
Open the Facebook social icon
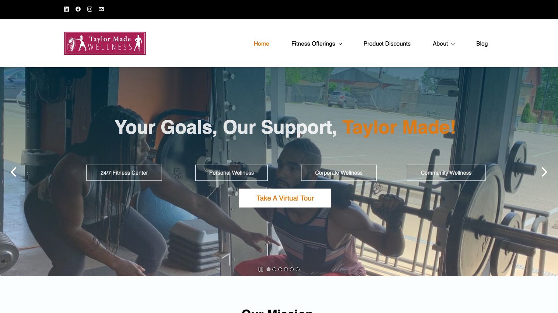(x=78, y=9)
